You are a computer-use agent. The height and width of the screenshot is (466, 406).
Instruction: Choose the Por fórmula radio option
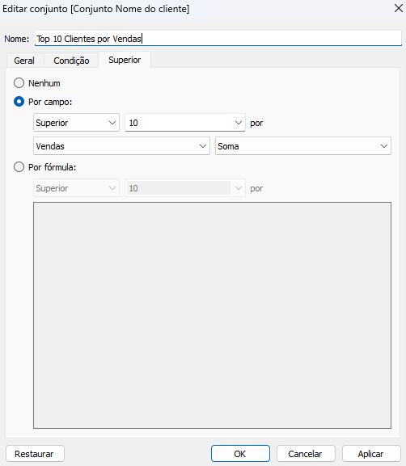pyautogui.click(x=19, y=167)
